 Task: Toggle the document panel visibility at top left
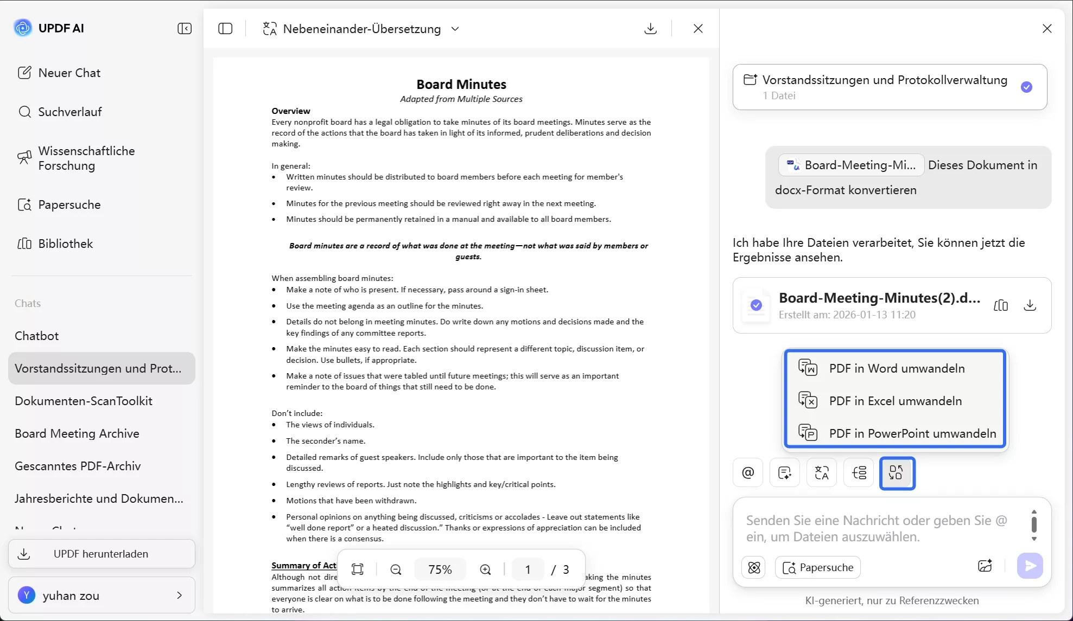pos(225,28)
